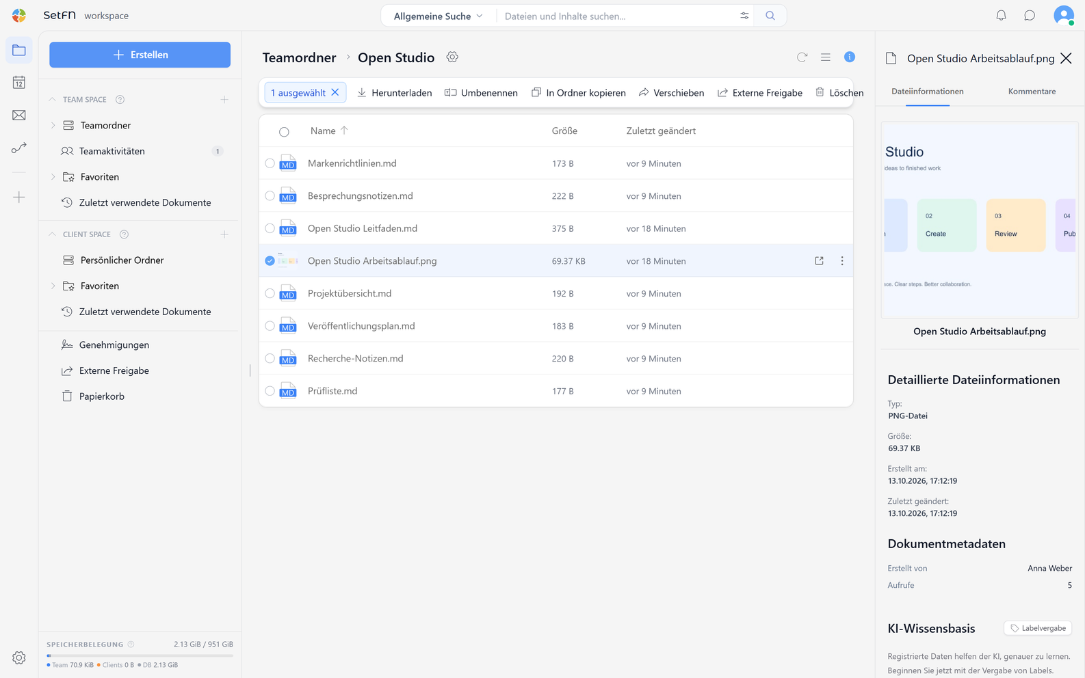
Task: Open more options for Open Studio Arbeitsablauf.png
Action: [x=842, y=261]
